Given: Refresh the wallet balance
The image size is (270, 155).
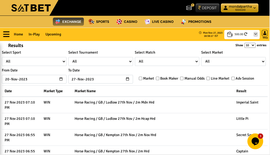Looking at the screenshot, I should [246, 34].
